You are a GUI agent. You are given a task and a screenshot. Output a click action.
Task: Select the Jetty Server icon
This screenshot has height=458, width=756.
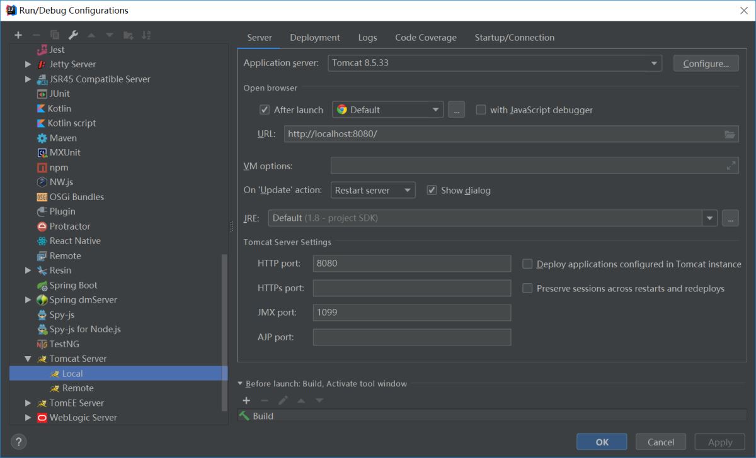[42, 64]
